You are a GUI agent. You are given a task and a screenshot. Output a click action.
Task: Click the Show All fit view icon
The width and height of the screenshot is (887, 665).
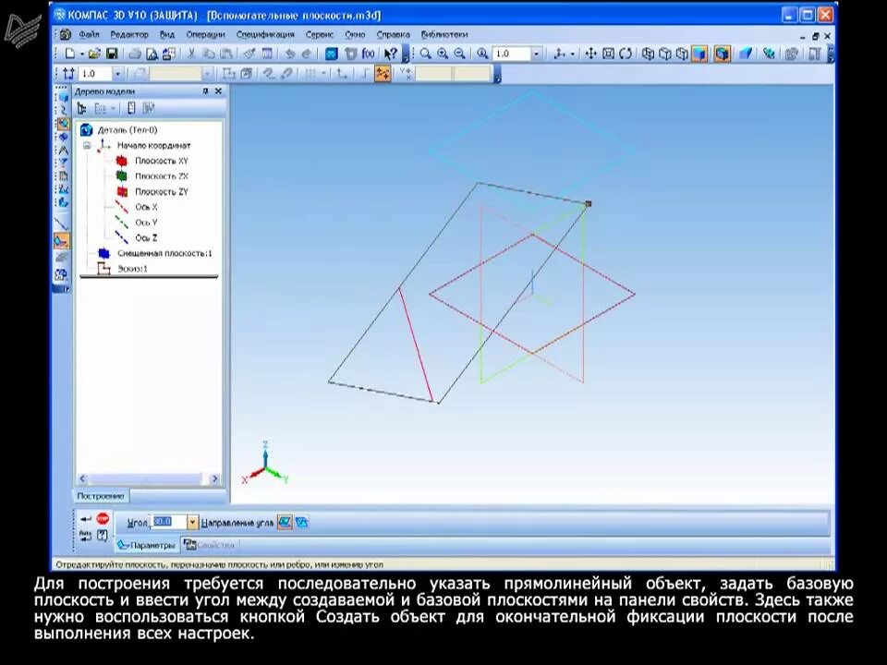[x=608, y=54]
